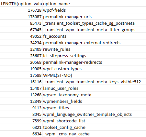The width and height of the screenshot is (146, 137).
Task: Click the fs_accounts cell
Action: tap(55, 36)
